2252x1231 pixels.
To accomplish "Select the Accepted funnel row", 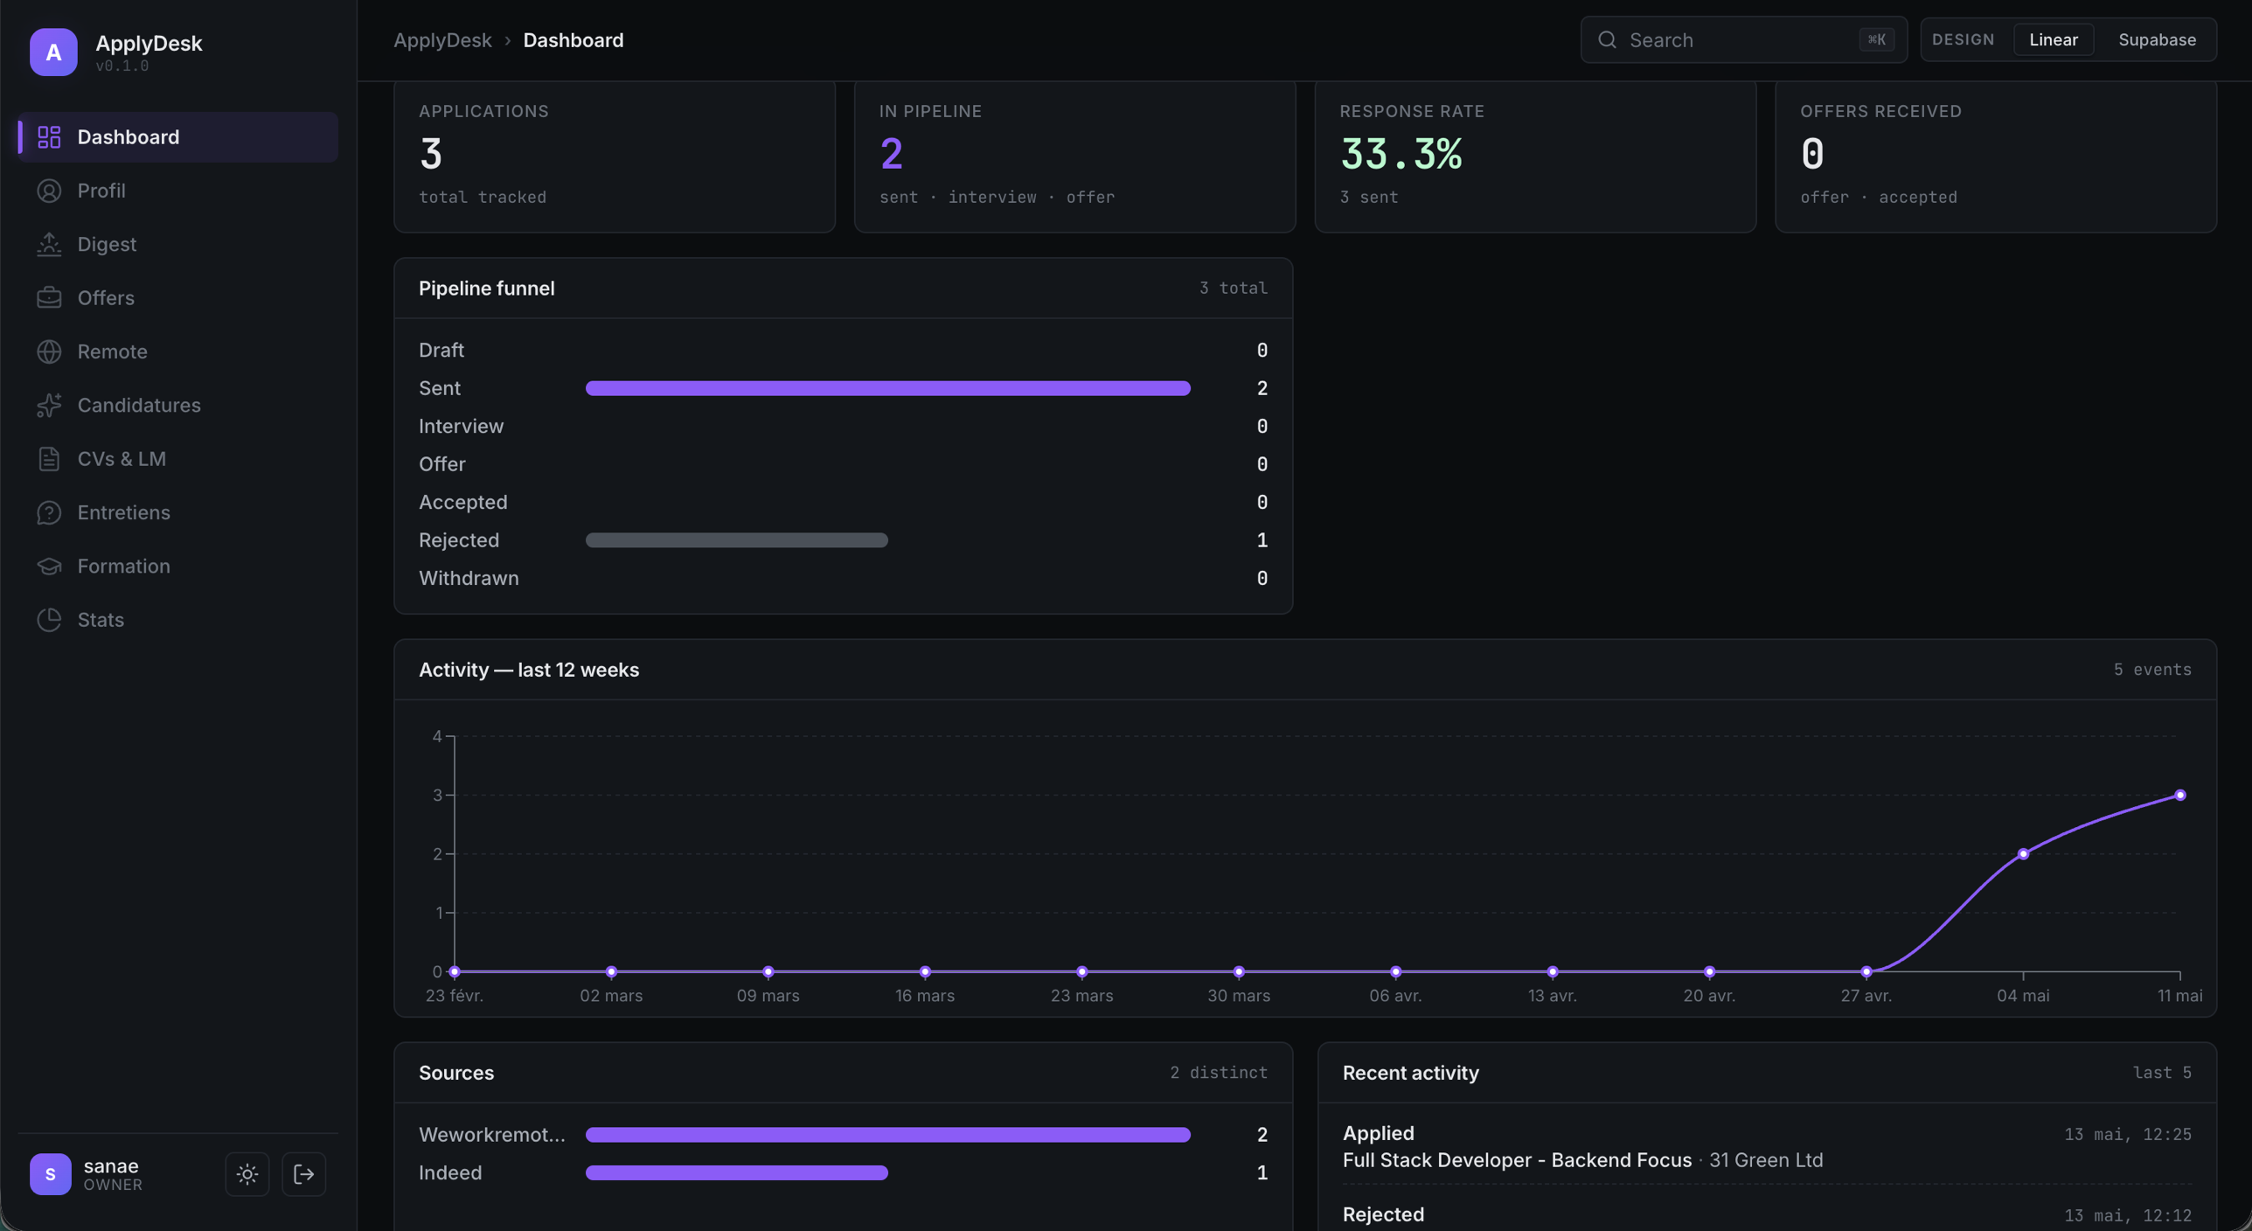I will click(843, 503).
